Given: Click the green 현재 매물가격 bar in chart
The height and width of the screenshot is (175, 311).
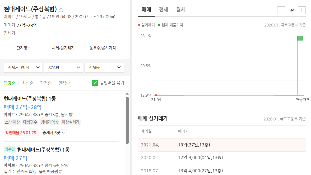Looking at the screenshot, I should [x=300, y=38].
